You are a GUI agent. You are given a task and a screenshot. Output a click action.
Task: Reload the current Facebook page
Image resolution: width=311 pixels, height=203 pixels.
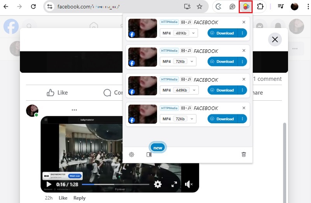coord(33,7)
